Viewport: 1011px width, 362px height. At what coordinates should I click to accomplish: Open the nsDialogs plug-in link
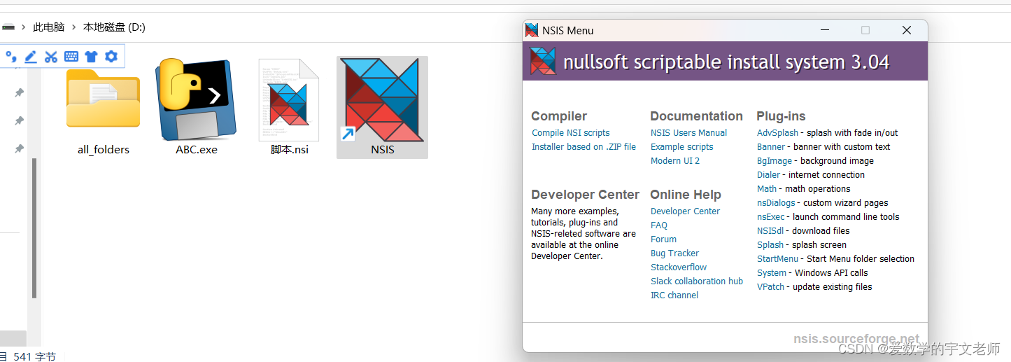tap(776, 203)
